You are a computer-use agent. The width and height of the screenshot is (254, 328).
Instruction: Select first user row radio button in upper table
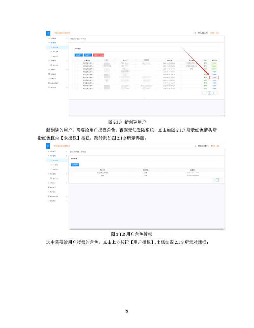[75, 63]
